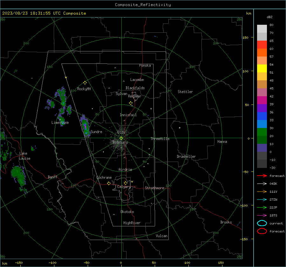
Task: Click the Drumheller label
Action: point(186,157)
